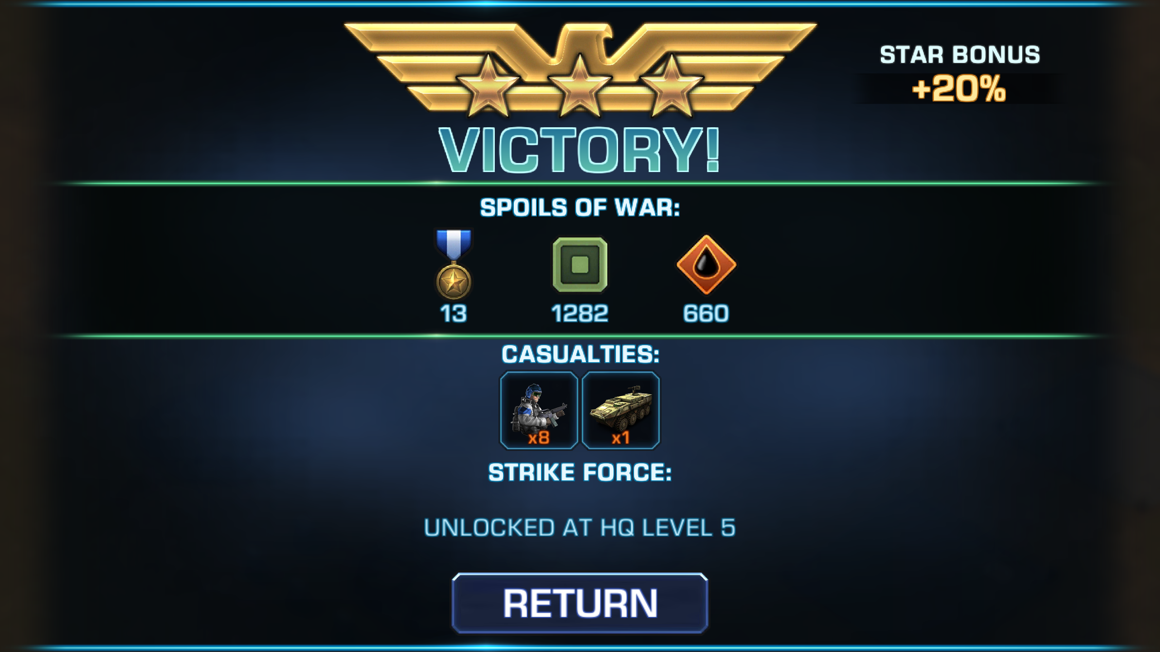Click the RETURN button
Image resolution: width=1160 pixels, height=652 pixels.
580,603
